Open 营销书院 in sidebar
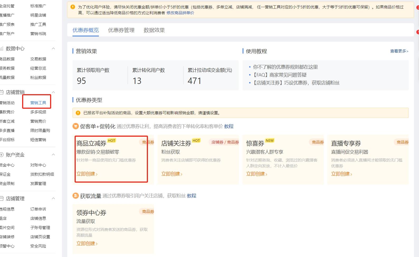 pos(38,34)
